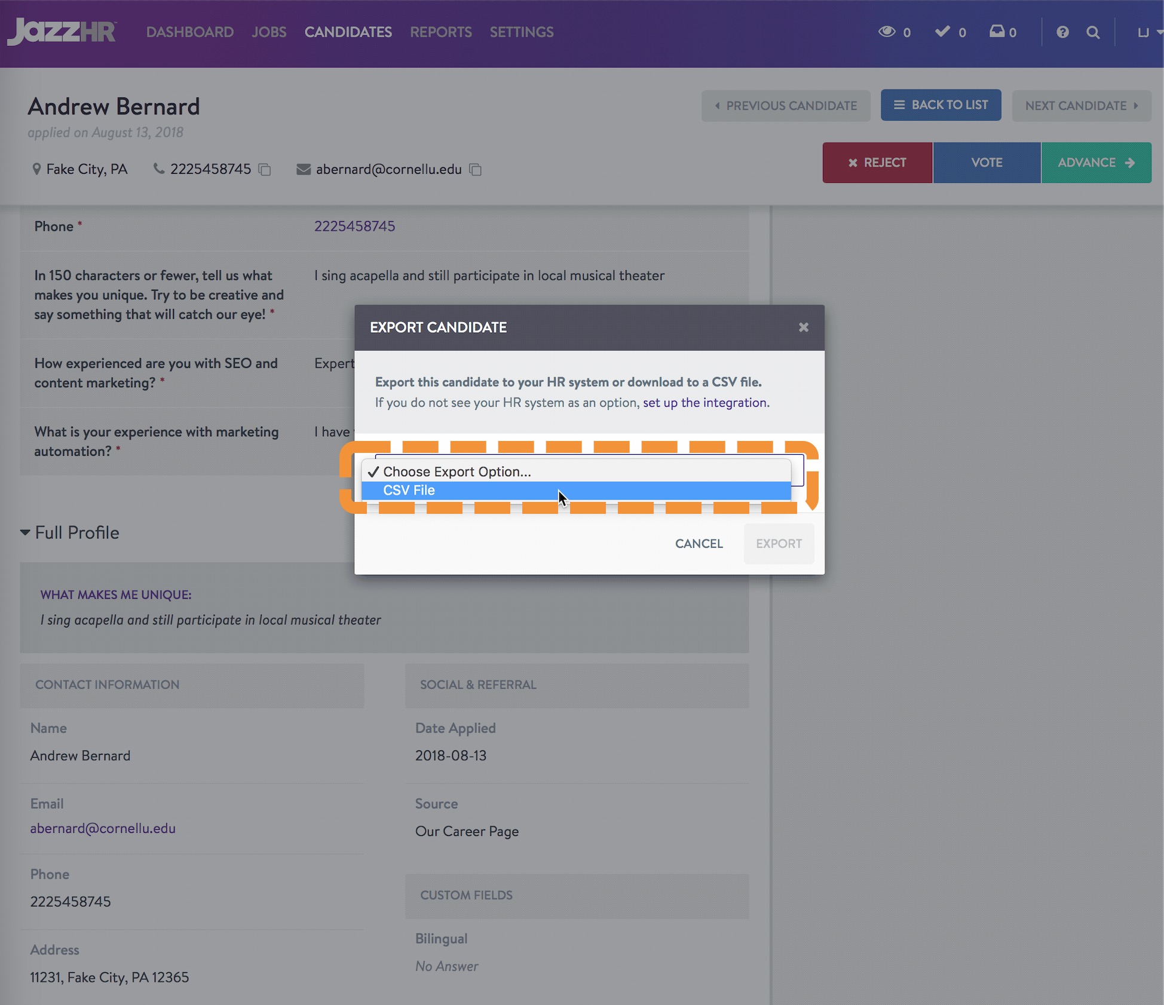Viewport: 1164px width, 1005px height.
Task: Open the Reports menu item
Action: (x=440, y=32)
